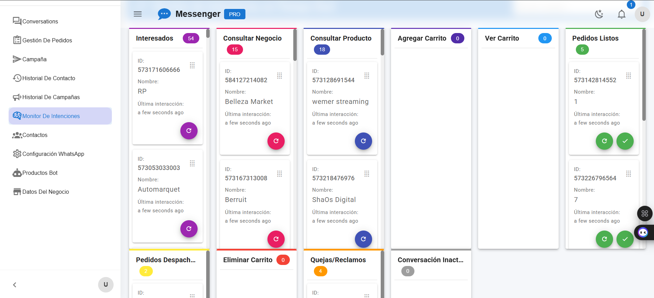Screen dimensions: 654x298
Task: Open Configuración WhatsApp settings
Action: coord(53,154)
